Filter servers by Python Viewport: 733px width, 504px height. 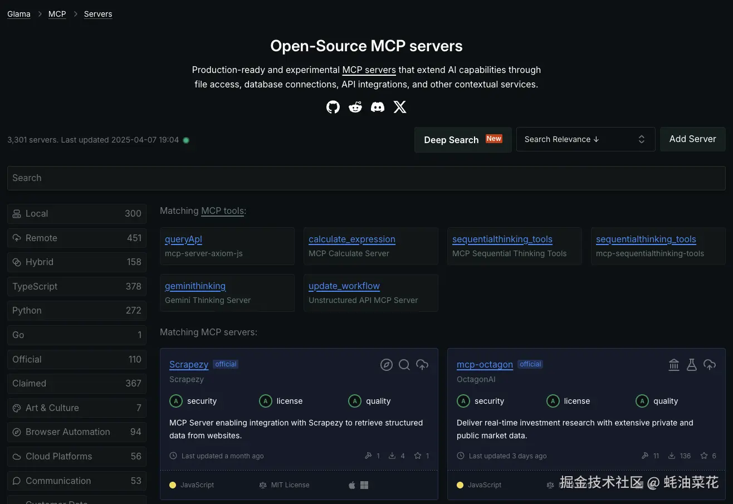click(x=77, y=311)
